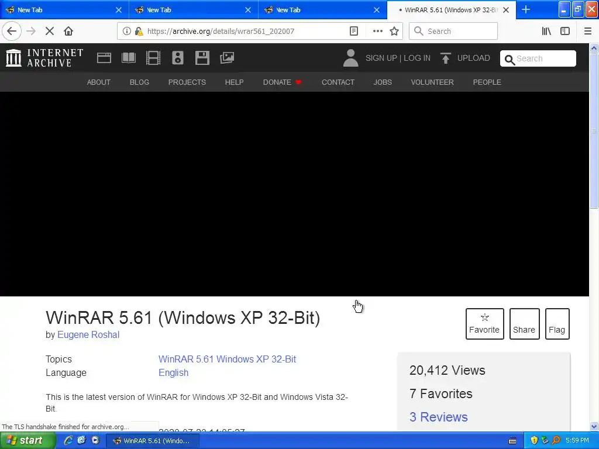The width and height of the screenshot is (599, 449).
Task: Open the Firefox hamburger menu
Action: point(587,32)
